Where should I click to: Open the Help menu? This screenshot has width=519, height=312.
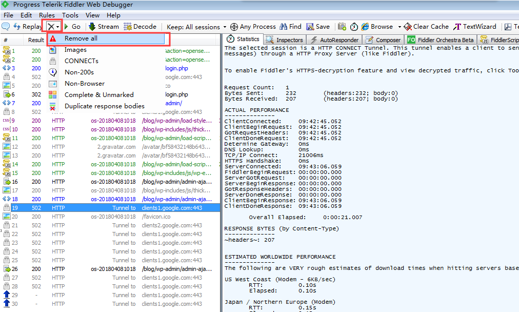pos(113,15)
